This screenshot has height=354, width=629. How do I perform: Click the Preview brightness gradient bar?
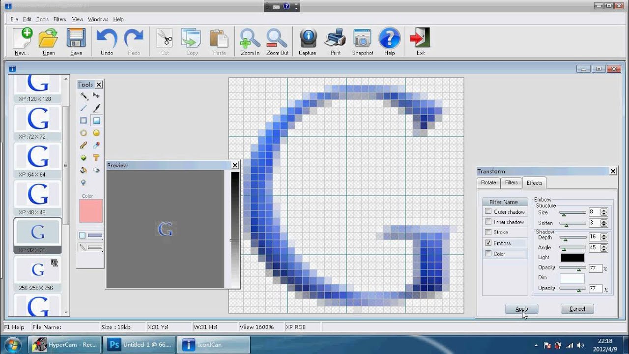[x=235, y=229]
